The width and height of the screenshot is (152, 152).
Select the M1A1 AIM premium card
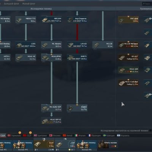point(128,70)
